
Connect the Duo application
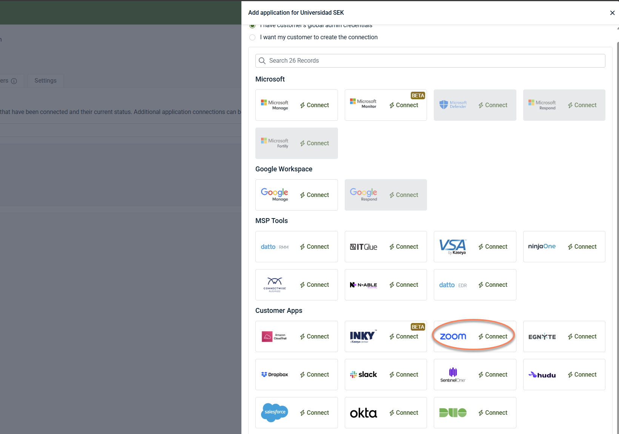493,413
